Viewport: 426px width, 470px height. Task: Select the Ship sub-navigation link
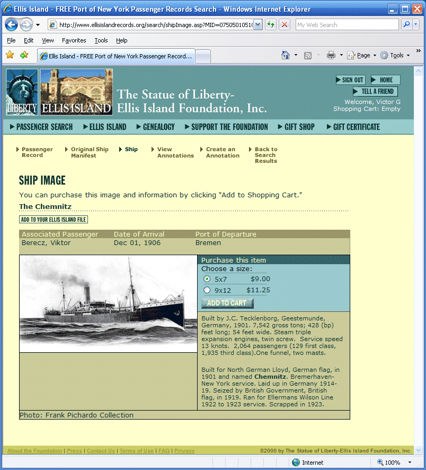(131, 149)
